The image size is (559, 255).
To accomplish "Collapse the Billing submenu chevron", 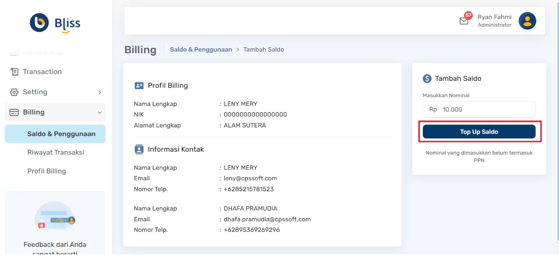I will [100, 112].
